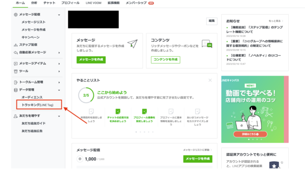Click the データ管理 database icon

(16, 90)
